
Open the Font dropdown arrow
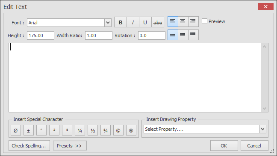click(108, 23)
